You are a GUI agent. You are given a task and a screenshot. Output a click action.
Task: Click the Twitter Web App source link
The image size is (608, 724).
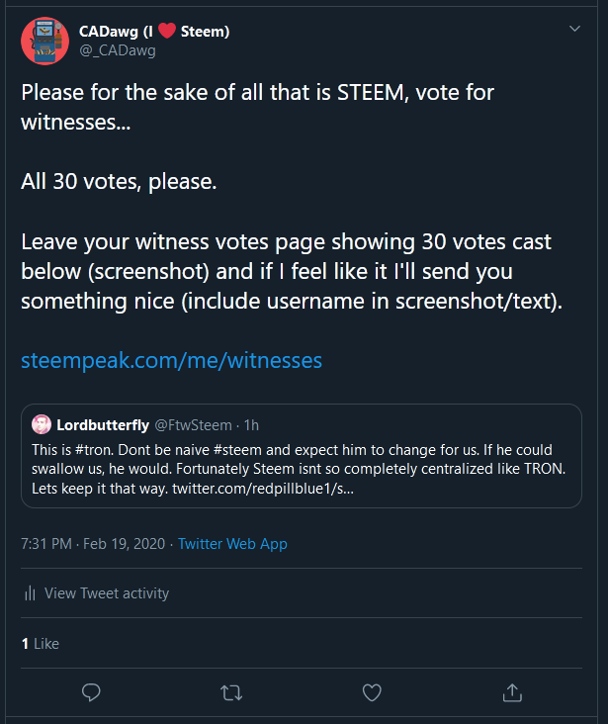(x=232, y=544)
